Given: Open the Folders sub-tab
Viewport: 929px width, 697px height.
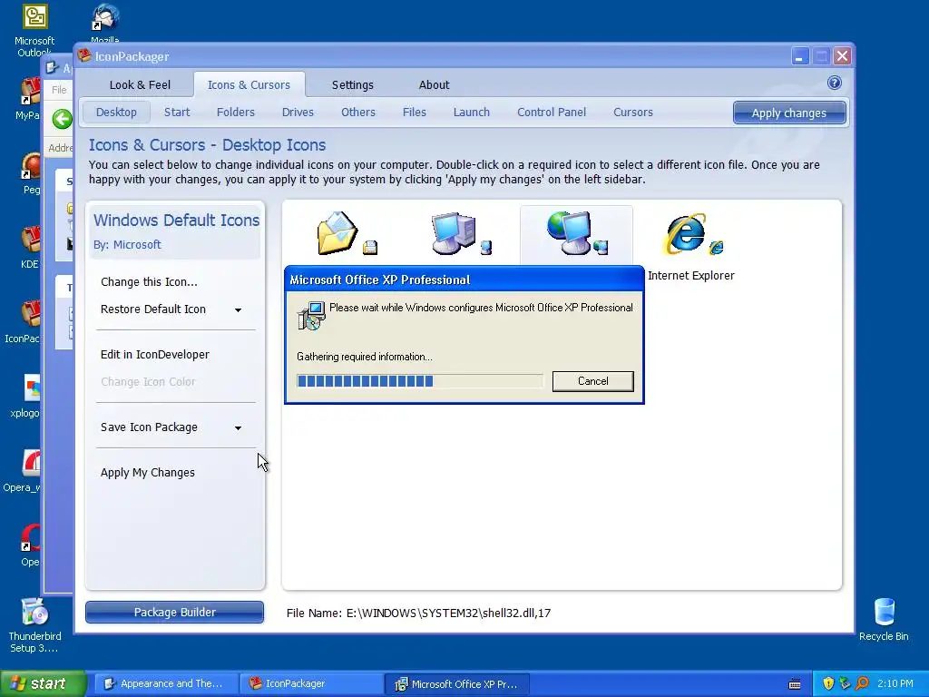Looking at the screenshot, I should click(x=235, y=112).
